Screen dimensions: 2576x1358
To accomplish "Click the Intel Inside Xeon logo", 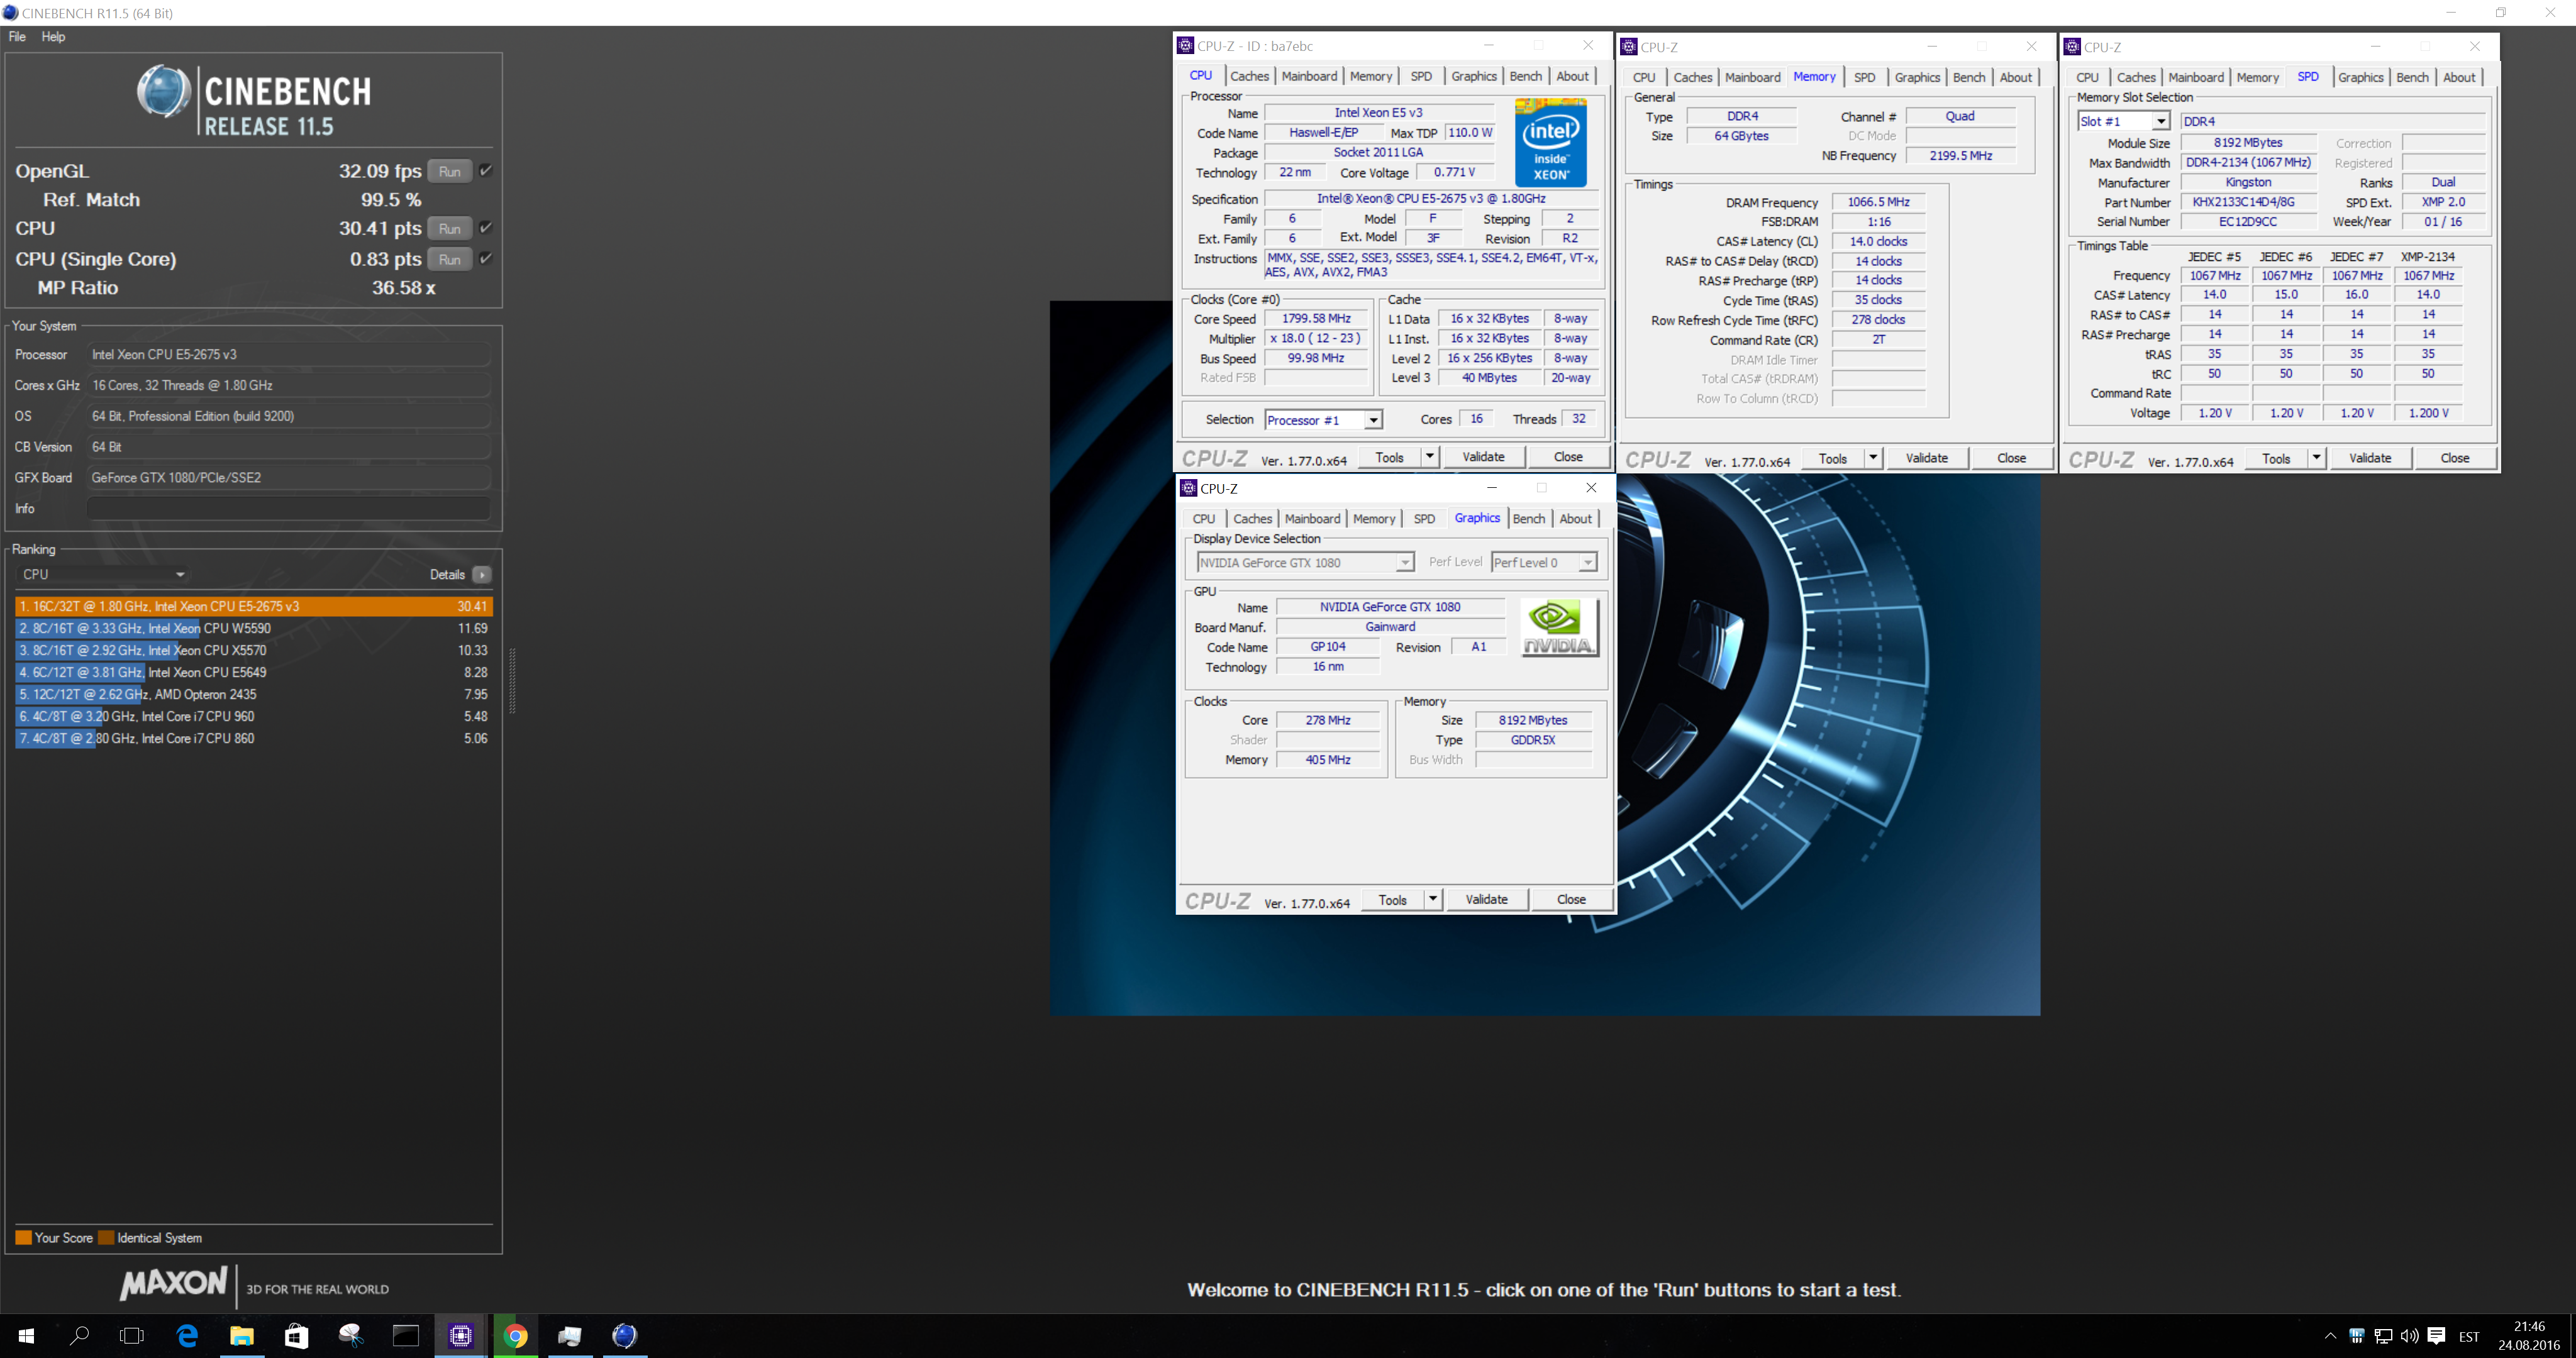I will pos(1550,142).
